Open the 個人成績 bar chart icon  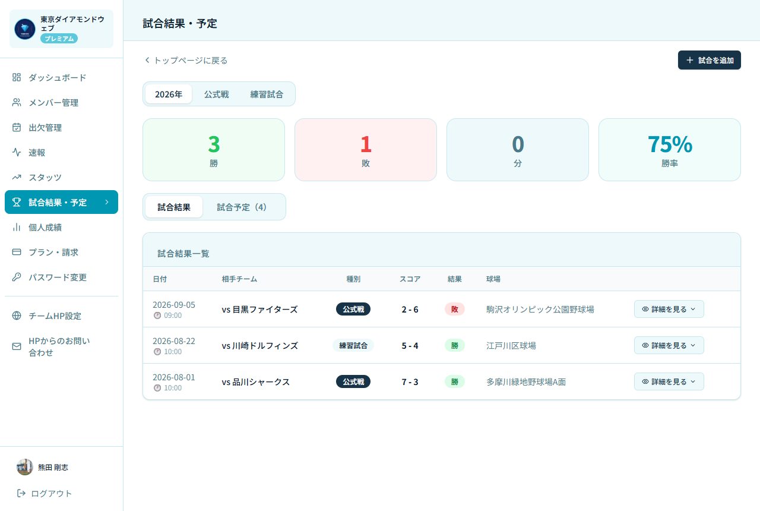tap(17, 228)
